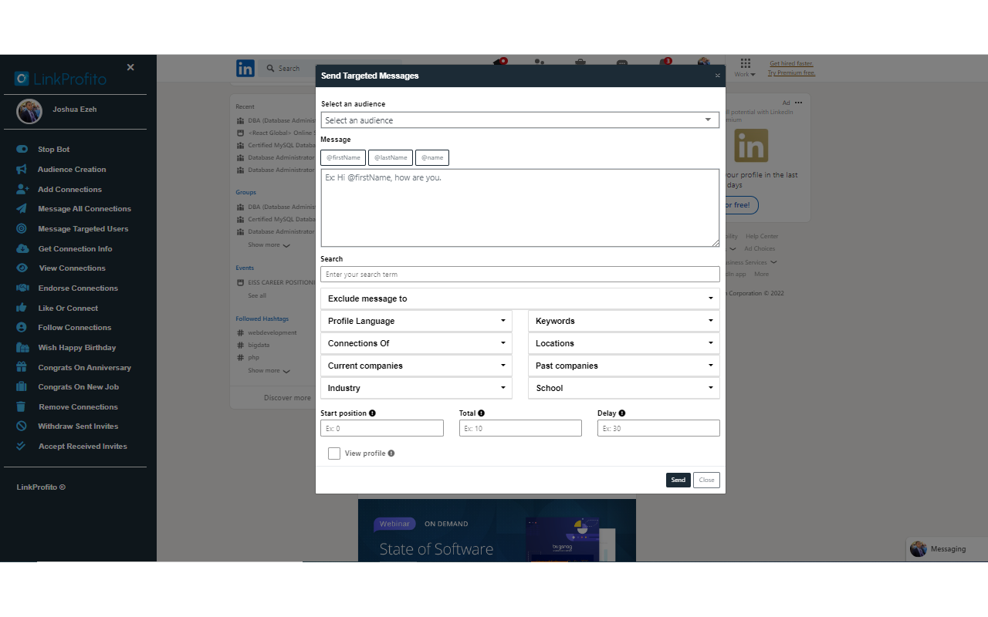Open the Get hired faster link

point(791,63)
